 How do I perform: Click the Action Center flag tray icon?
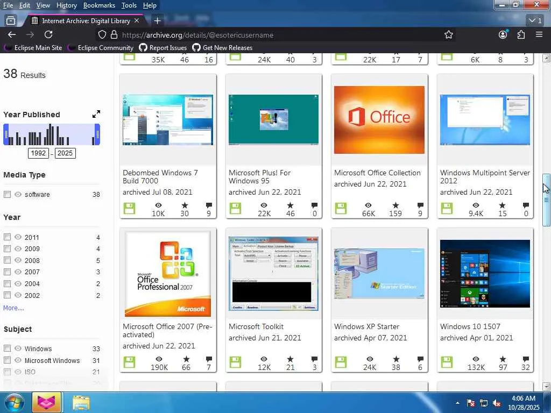pos(470,403)
